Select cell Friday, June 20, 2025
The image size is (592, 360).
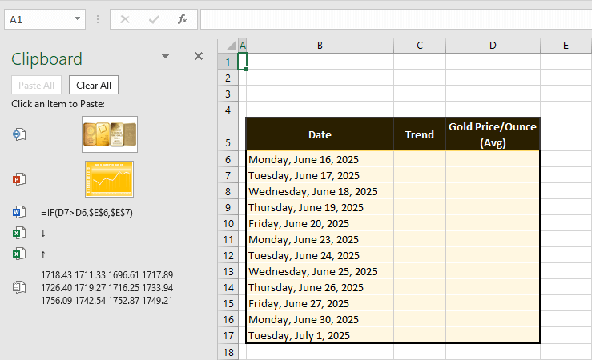(320, 223)
